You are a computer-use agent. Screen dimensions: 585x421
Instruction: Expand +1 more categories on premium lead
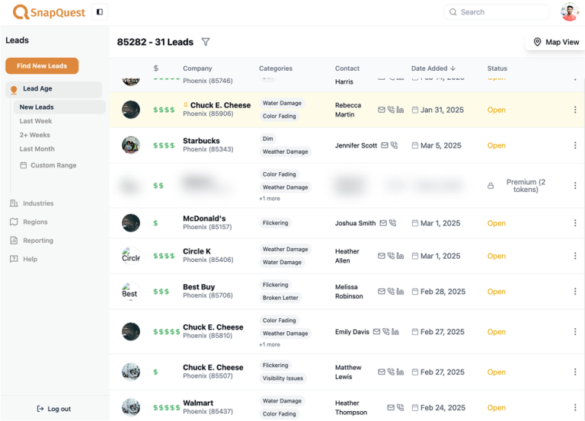coord(270,199)
